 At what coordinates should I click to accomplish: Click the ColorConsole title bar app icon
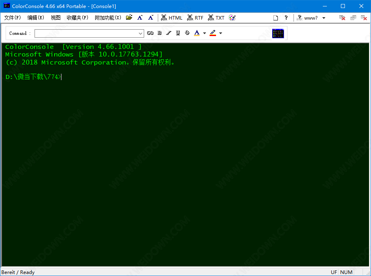tap(6, 6)
